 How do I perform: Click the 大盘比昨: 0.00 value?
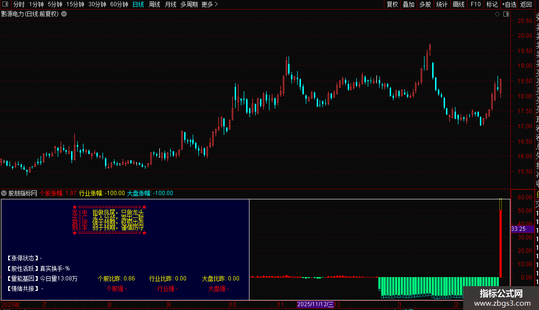click(x=221, y=279)
